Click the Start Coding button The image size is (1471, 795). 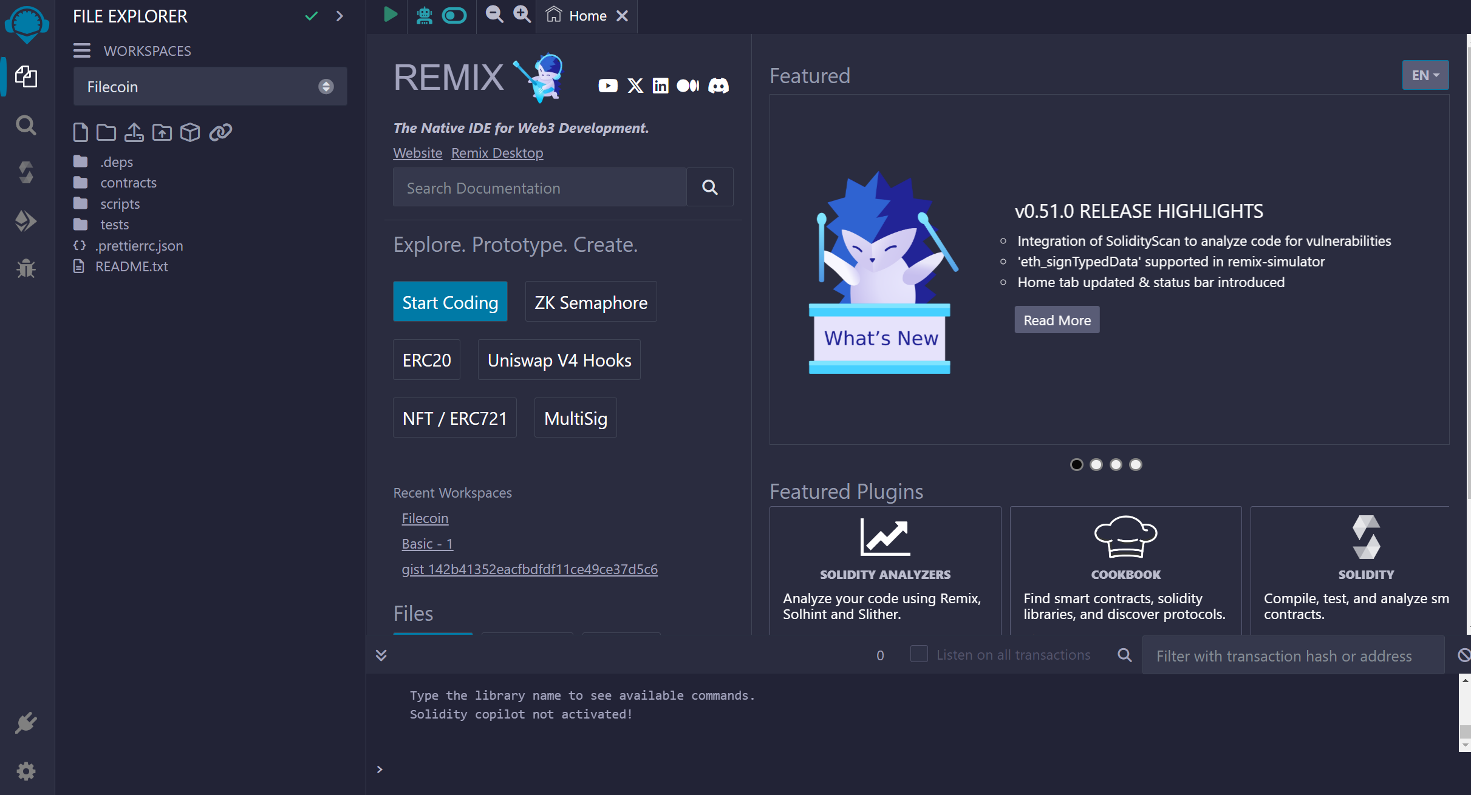[450, 302]
